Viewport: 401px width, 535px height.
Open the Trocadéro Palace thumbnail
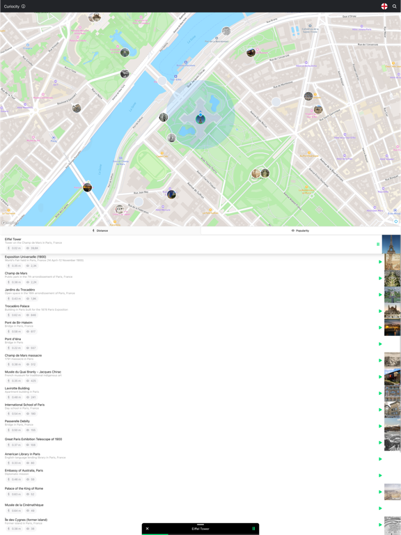coord(393,311)
